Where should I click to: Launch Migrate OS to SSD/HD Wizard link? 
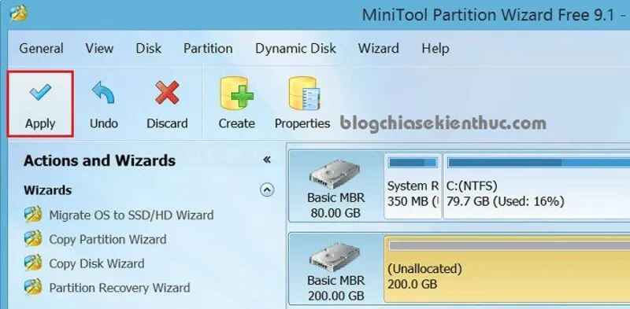point(132,215)
